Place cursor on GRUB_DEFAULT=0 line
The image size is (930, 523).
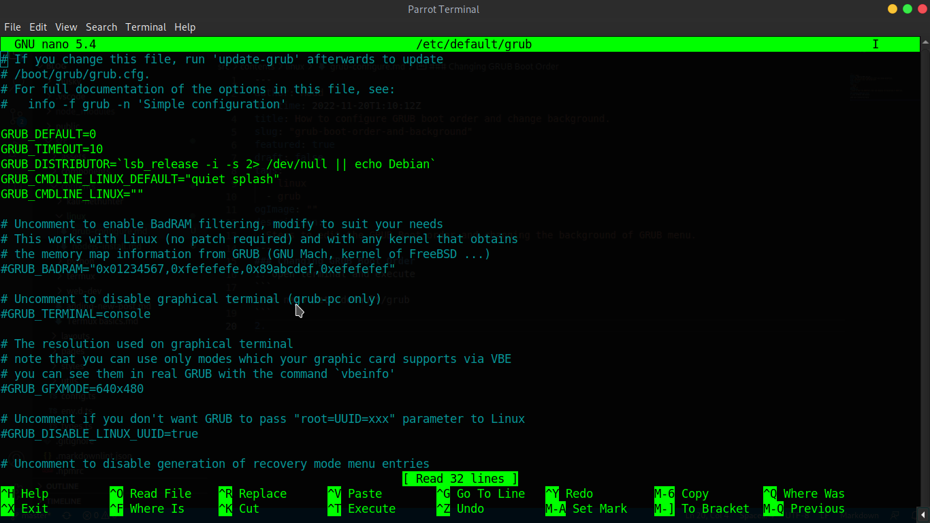click(48, 134)
